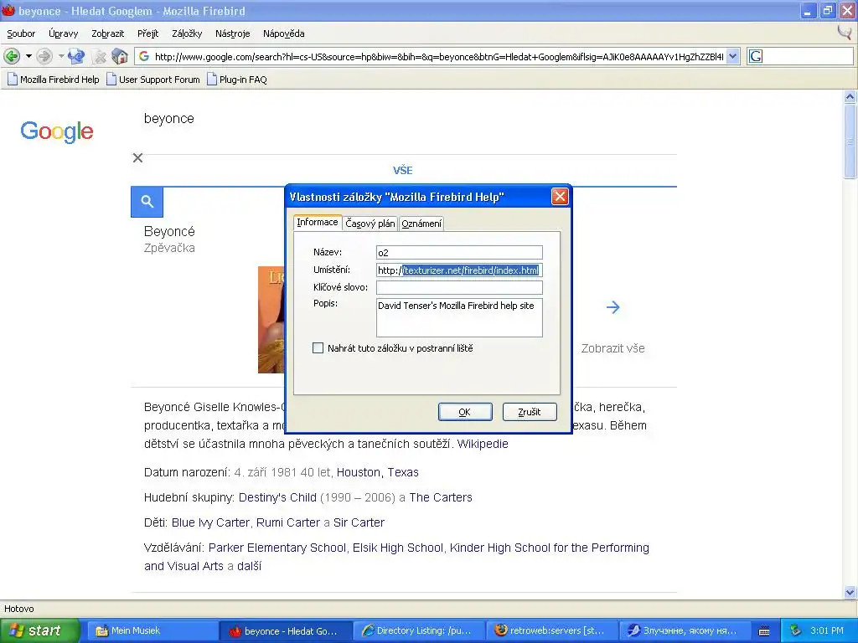Viewport: 858px width, 643px height.
Task: Switch to Časový plán tab
Action: (370, 223)
